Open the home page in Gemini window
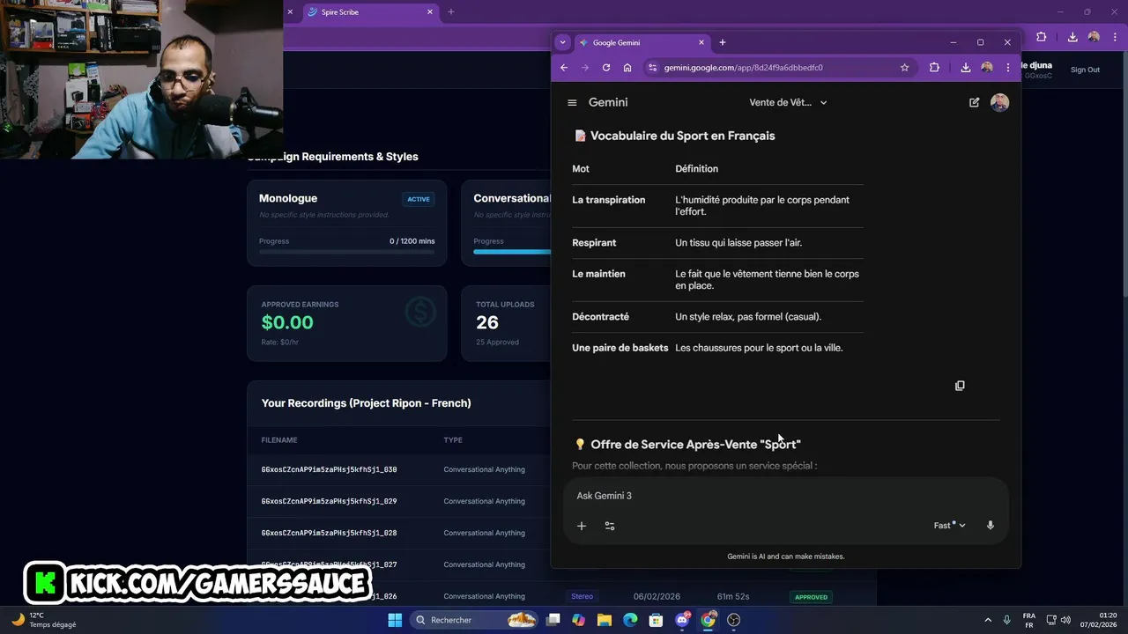Image resolution: width=1128 pixels, height=634 pixels. (627, 67)
